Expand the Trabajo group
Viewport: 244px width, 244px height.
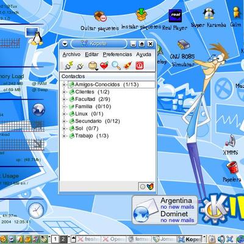pyautogui.click(x=64, y=136)
